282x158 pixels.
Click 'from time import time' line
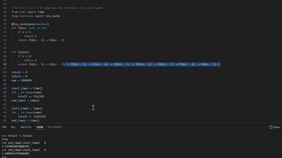[x=28, y=12]
